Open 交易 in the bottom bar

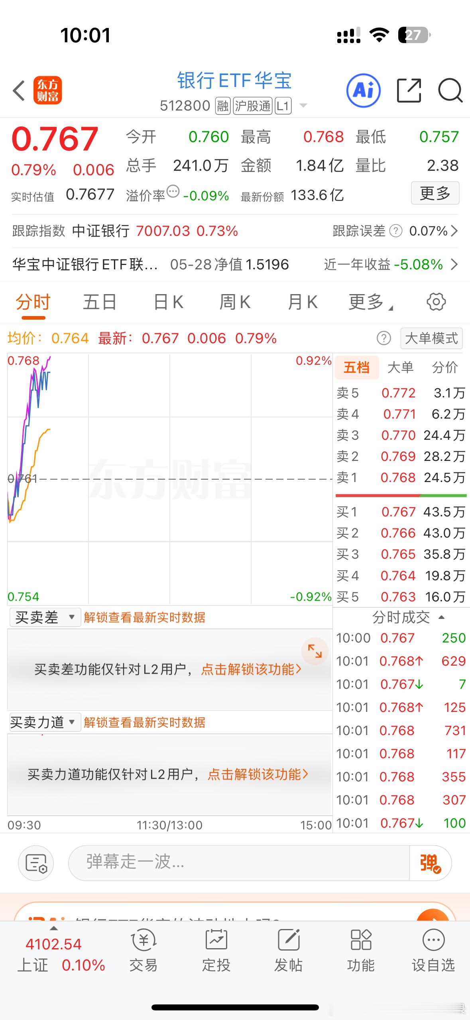pyautogui.click(x=144, y=951)
